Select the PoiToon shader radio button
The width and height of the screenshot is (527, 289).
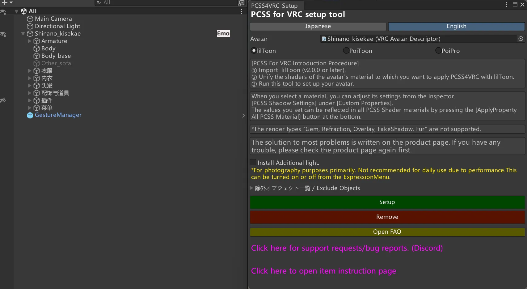(346, 50)
